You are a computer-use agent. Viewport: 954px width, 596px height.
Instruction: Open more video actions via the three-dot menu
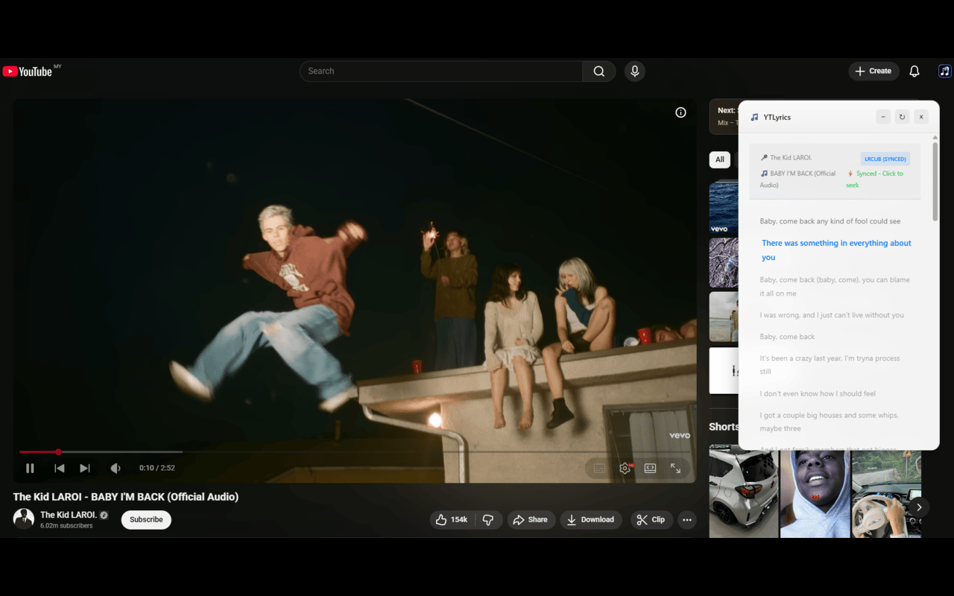[686, 519]
